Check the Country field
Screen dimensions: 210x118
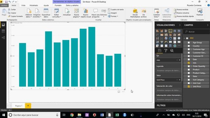coord(189,46)
